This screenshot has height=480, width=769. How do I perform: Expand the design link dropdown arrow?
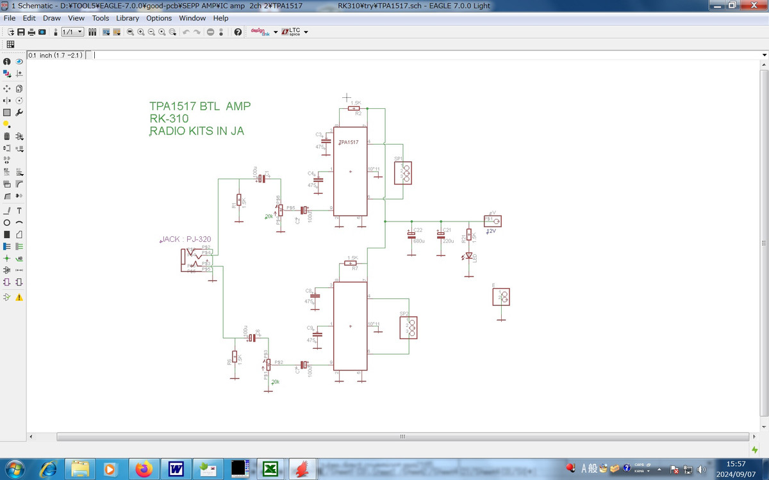coord(276,32)
